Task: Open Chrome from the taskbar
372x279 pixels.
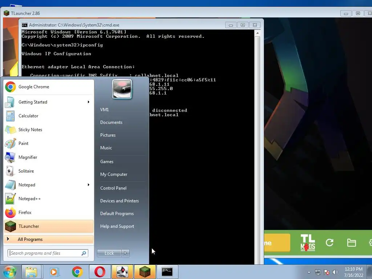Action: [77, 272]
